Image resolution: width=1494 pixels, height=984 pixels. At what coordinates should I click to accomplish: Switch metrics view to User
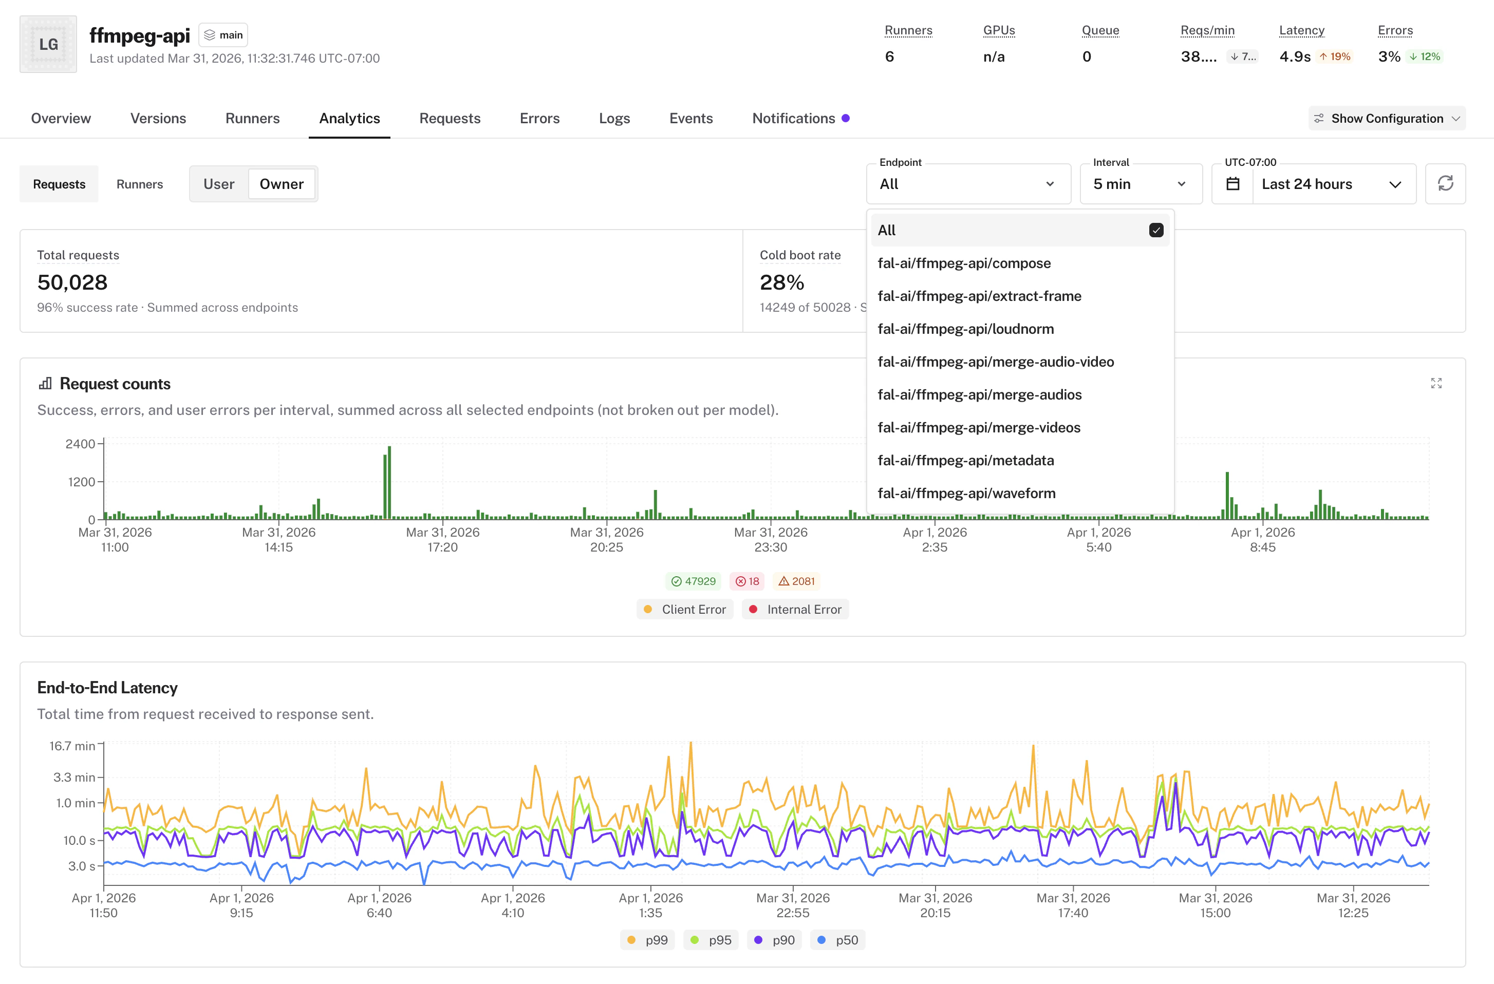coord(218,184)
